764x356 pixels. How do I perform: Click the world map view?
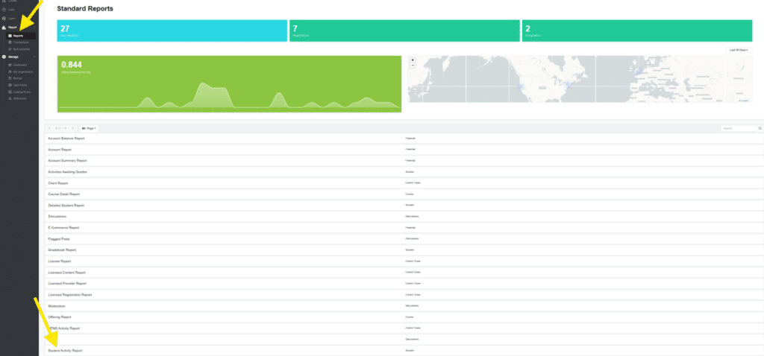580,79
